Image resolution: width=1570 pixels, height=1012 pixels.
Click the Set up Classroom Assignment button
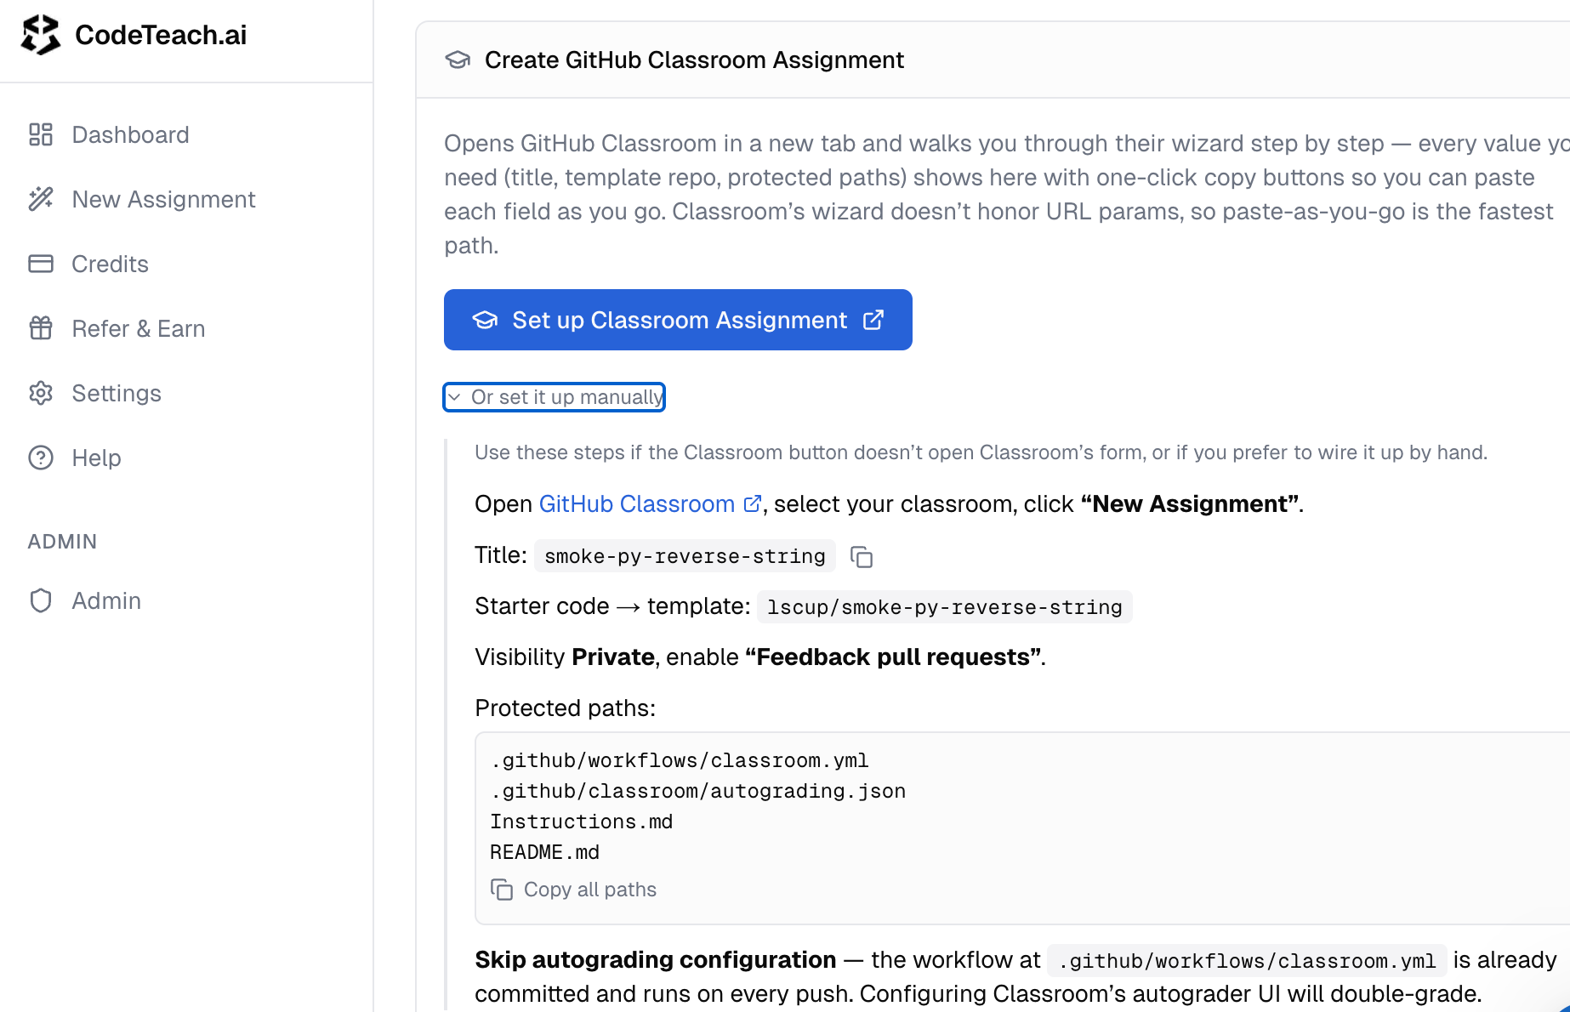click(678, 320)
